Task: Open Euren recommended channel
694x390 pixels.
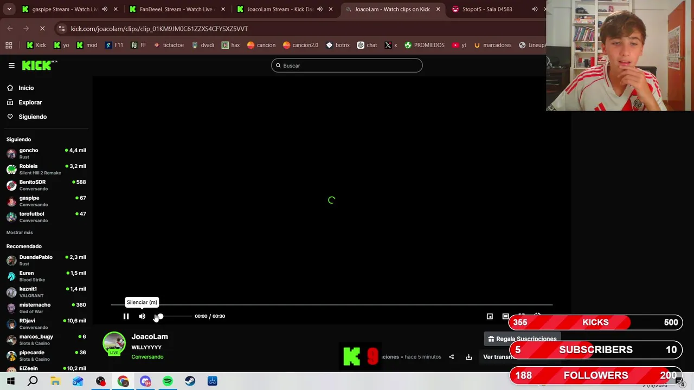Action: 46,276
